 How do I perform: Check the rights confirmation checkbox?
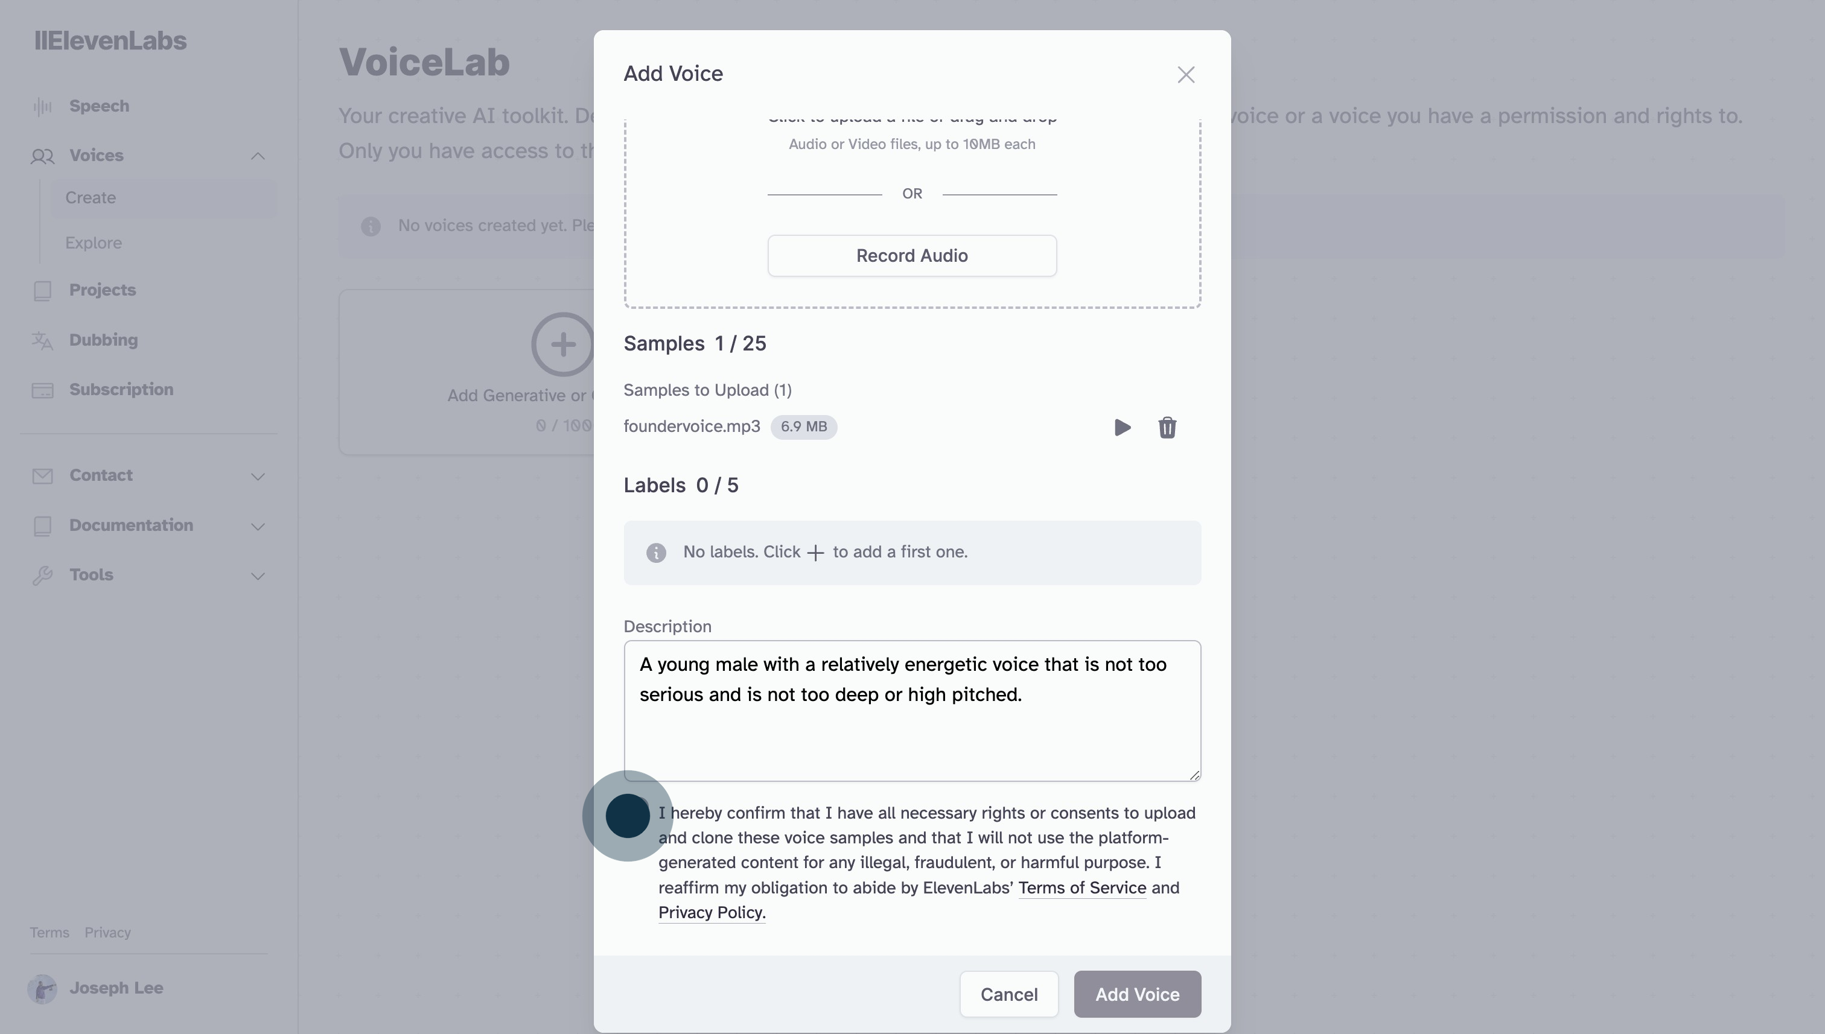(628, 815)
